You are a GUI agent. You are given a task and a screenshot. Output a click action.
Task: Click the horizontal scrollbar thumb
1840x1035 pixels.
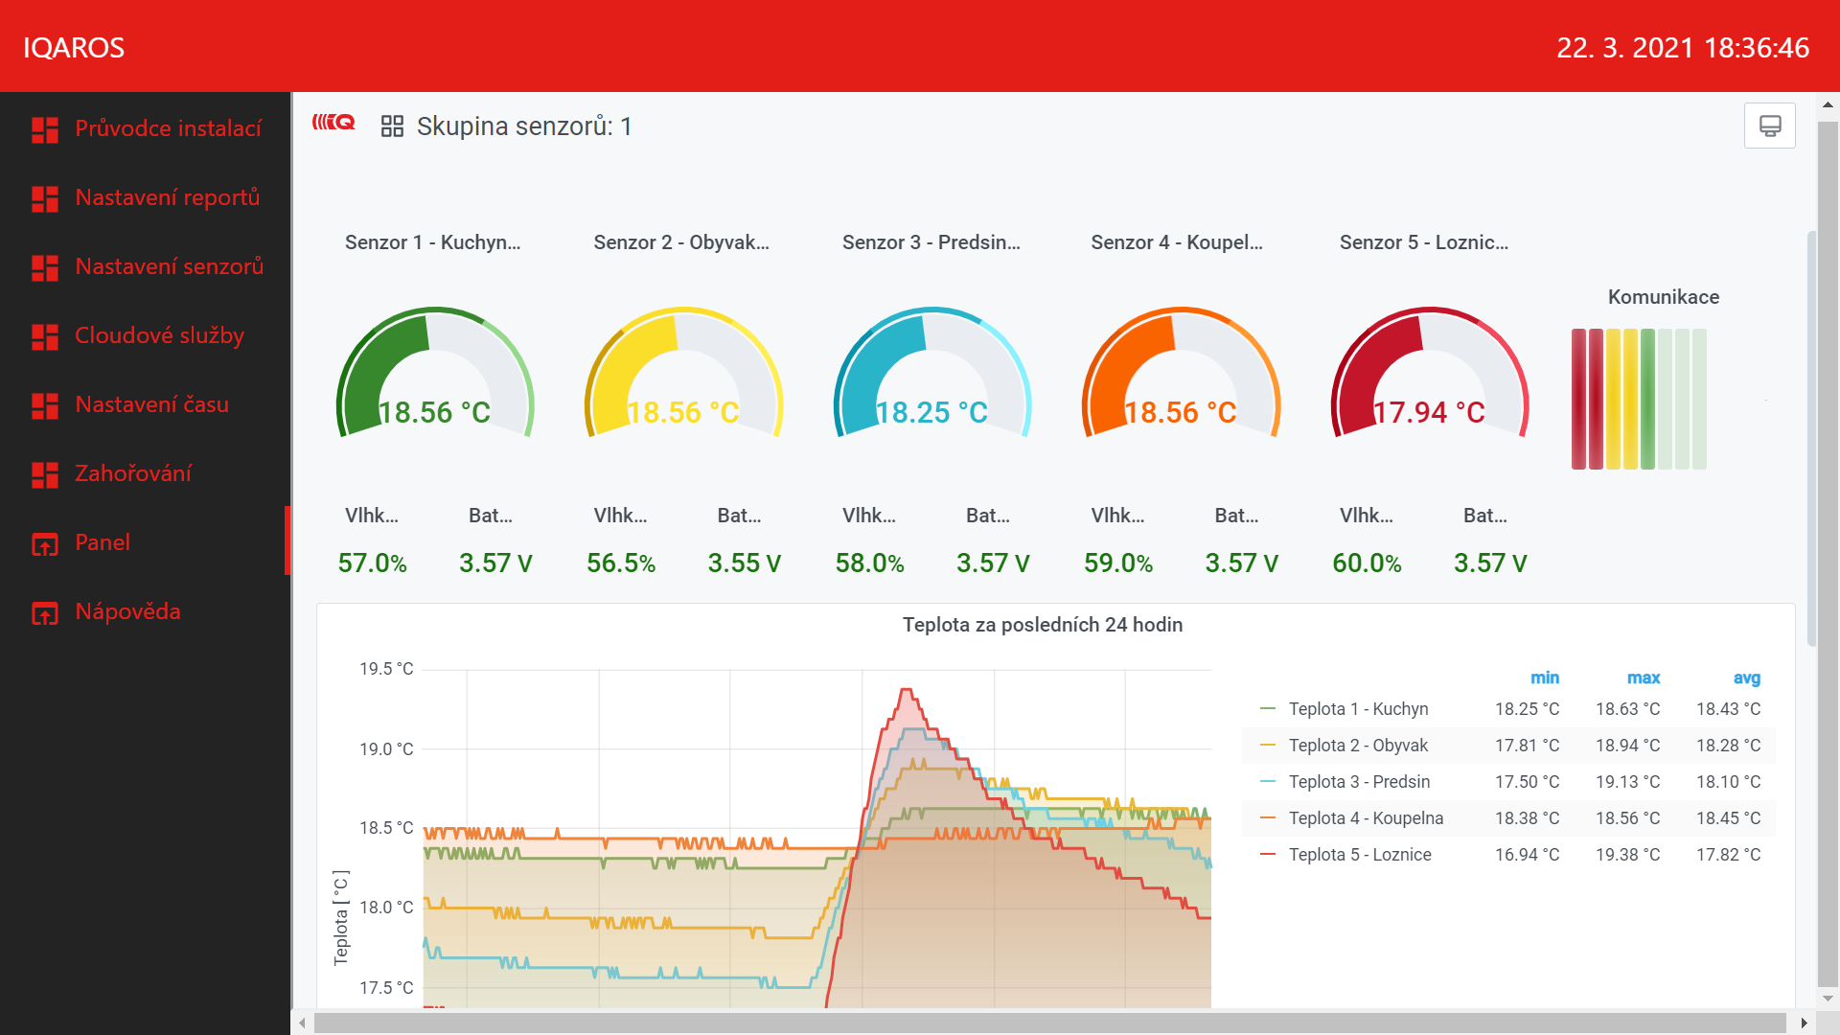point(1049,1023)
